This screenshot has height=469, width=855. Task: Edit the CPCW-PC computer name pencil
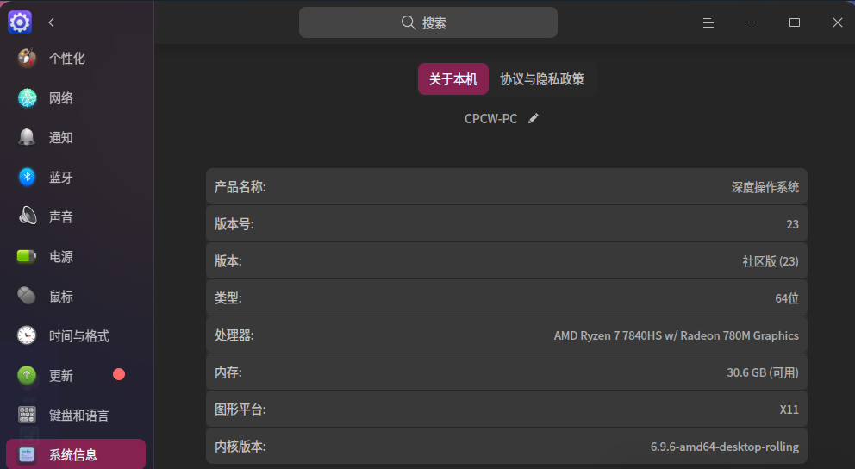click(x=534, y=118)
